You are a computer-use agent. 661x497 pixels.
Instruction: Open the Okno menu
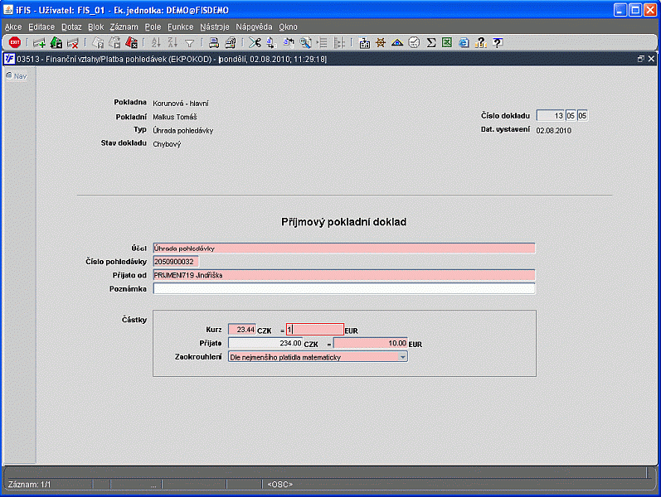point(288,27)
